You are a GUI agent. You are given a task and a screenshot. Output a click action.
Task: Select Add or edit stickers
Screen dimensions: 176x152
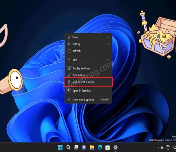88,82
